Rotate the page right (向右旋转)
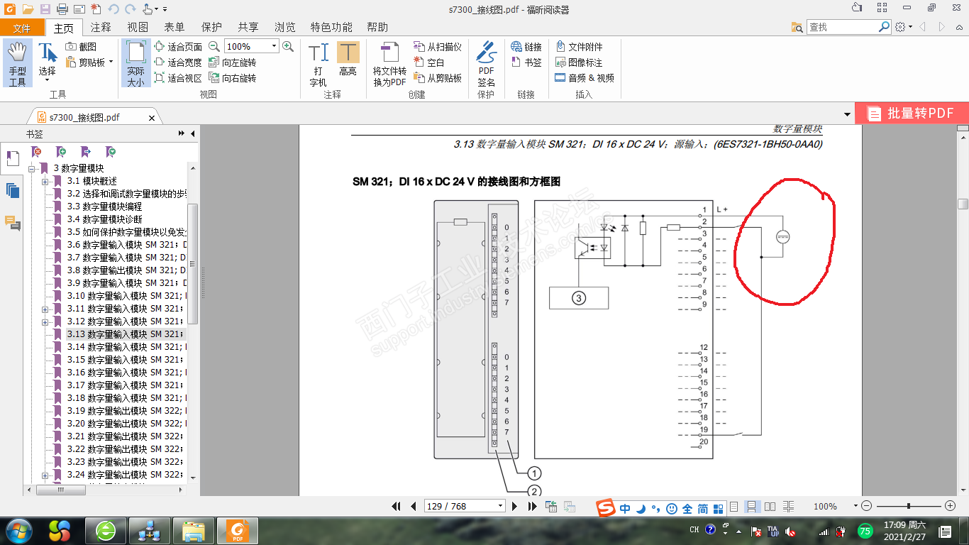The width and height of the screenshot is (969, 545). click(x=232, y=78)
